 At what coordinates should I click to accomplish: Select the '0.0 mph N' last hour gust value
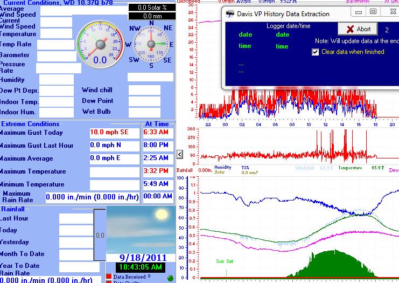point(115,145)
